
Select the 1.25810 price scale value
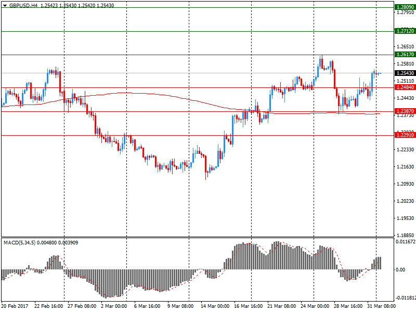(405, 63)
